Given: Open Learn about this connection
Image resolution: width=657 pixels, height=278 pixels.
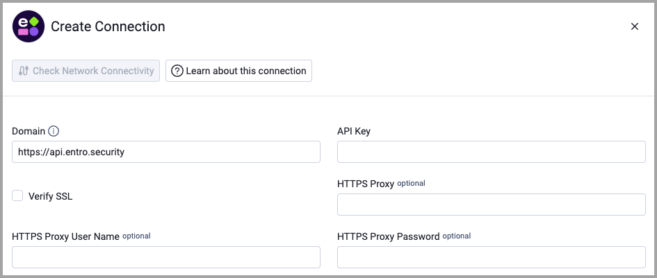Looking at the screenshot, I should [239, 71].
